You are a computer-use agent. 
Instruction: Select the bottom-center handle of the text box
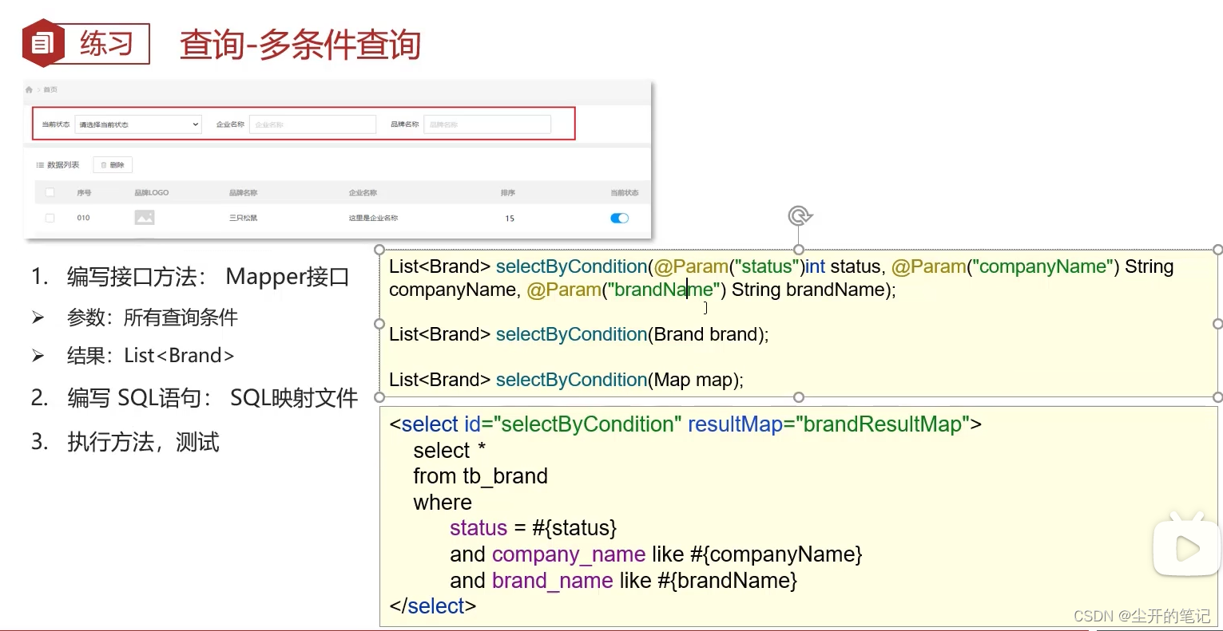pos(799,397)
